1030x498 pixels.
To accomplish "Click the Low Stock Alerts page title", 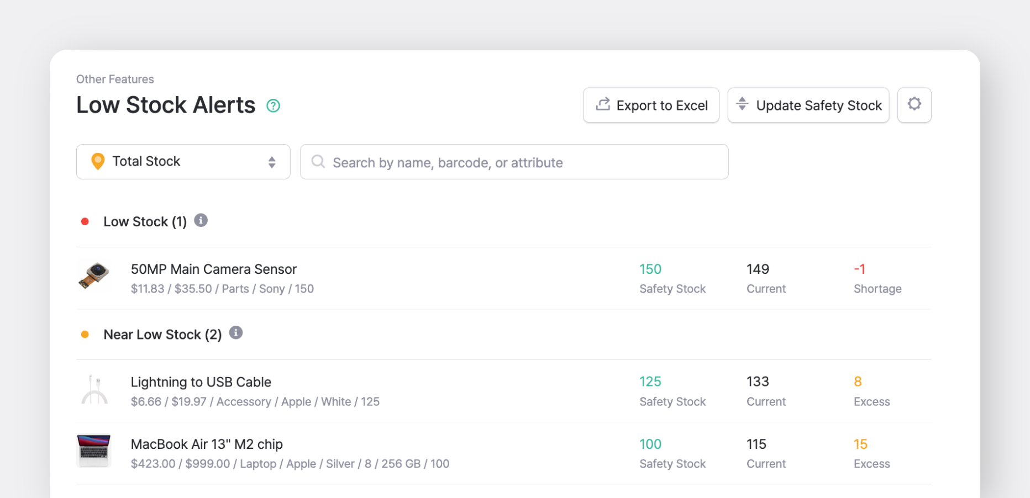I will [166, 105].
